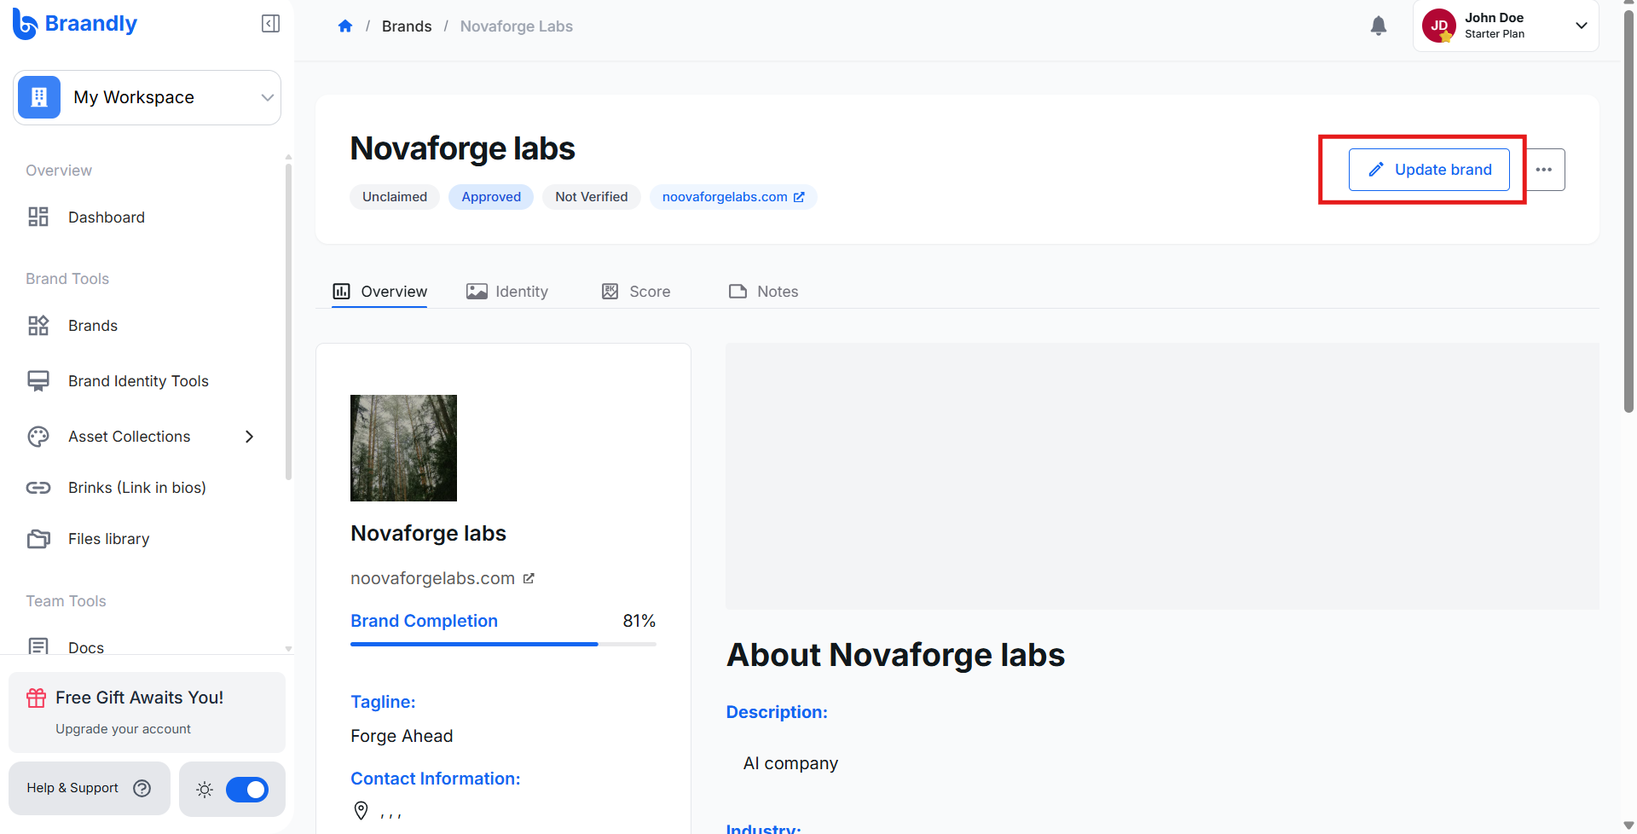Click the Notes tab folder icon
The width and height of the screenshot is (1637, 834).
click(x=738, y=292)
